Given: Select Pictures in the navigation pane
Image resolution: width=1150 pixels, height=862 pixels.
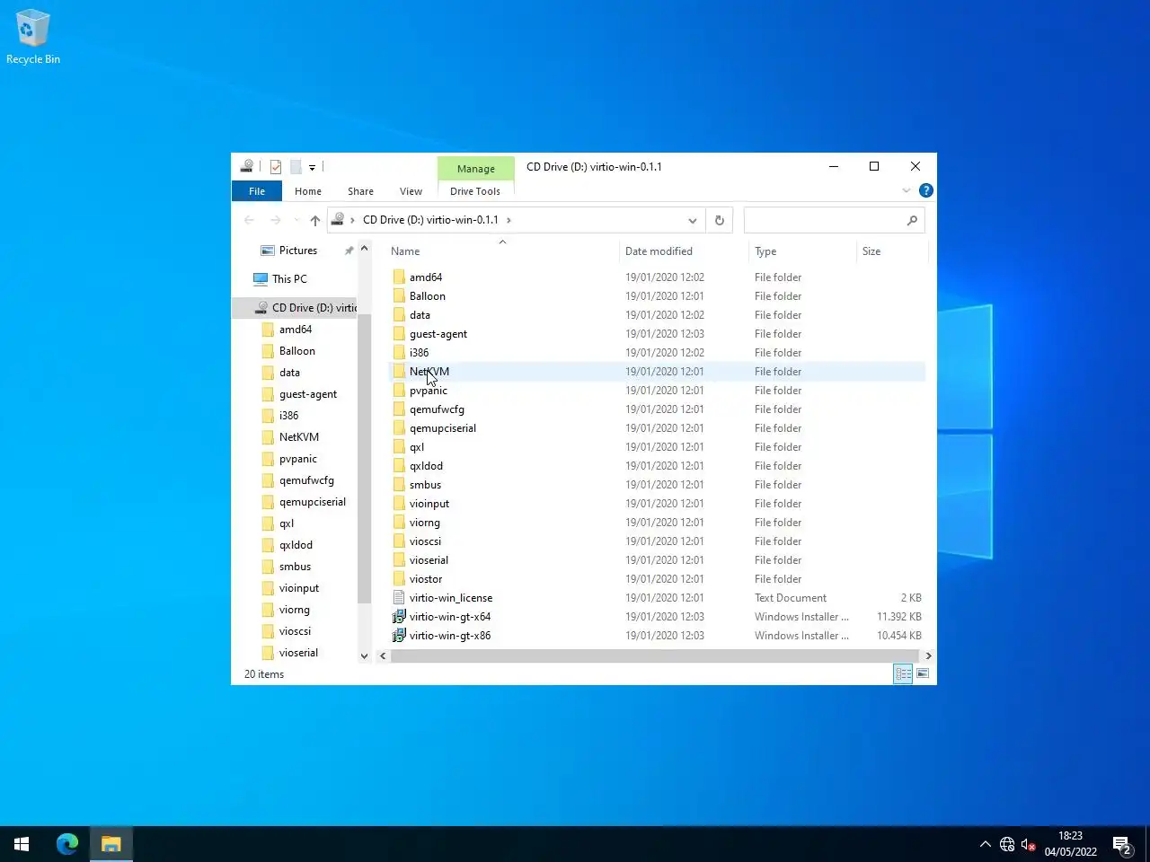Looking at the screenshot, I should (x=297, y=251).
